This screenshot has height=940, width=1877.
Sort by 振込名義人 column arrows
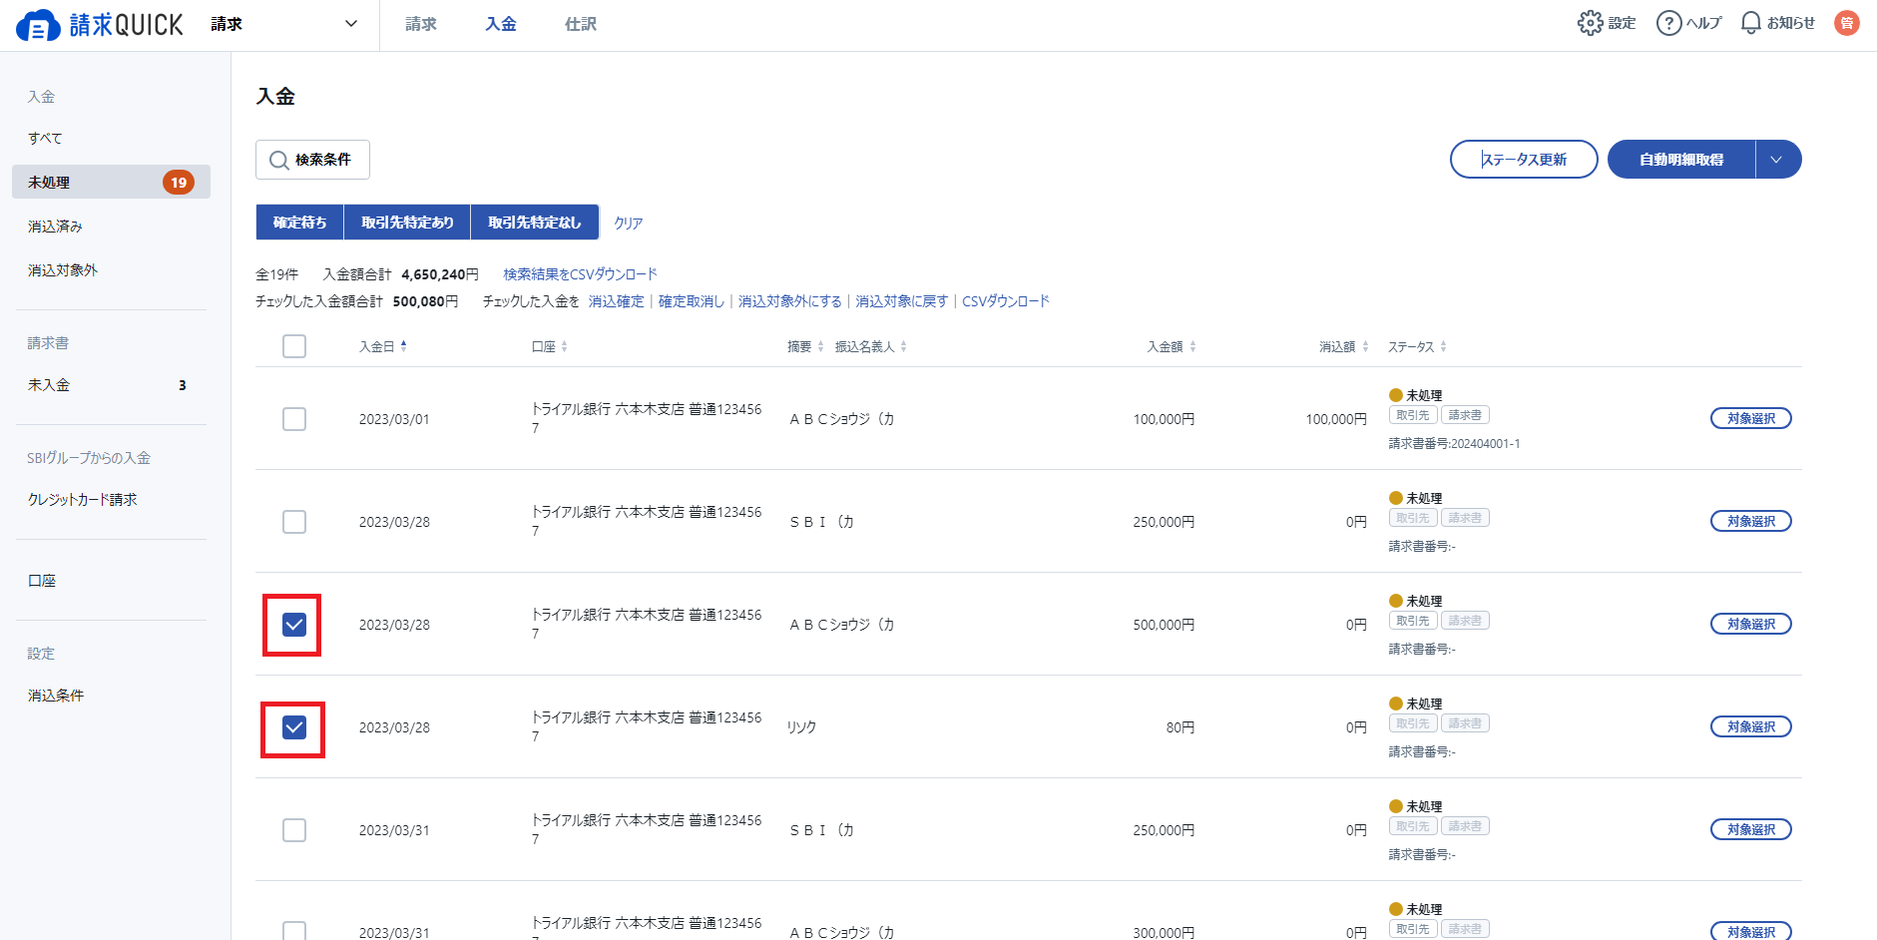(x=903, y=346)
